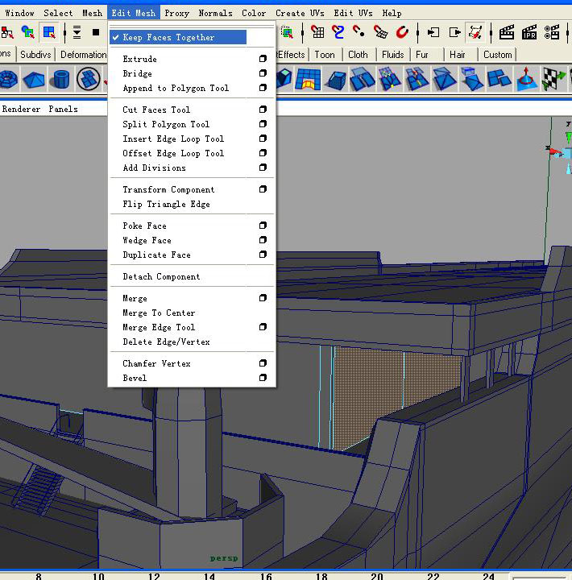
Task: Expand the selection mask pulldown arrow
Action: click(77, 32)
